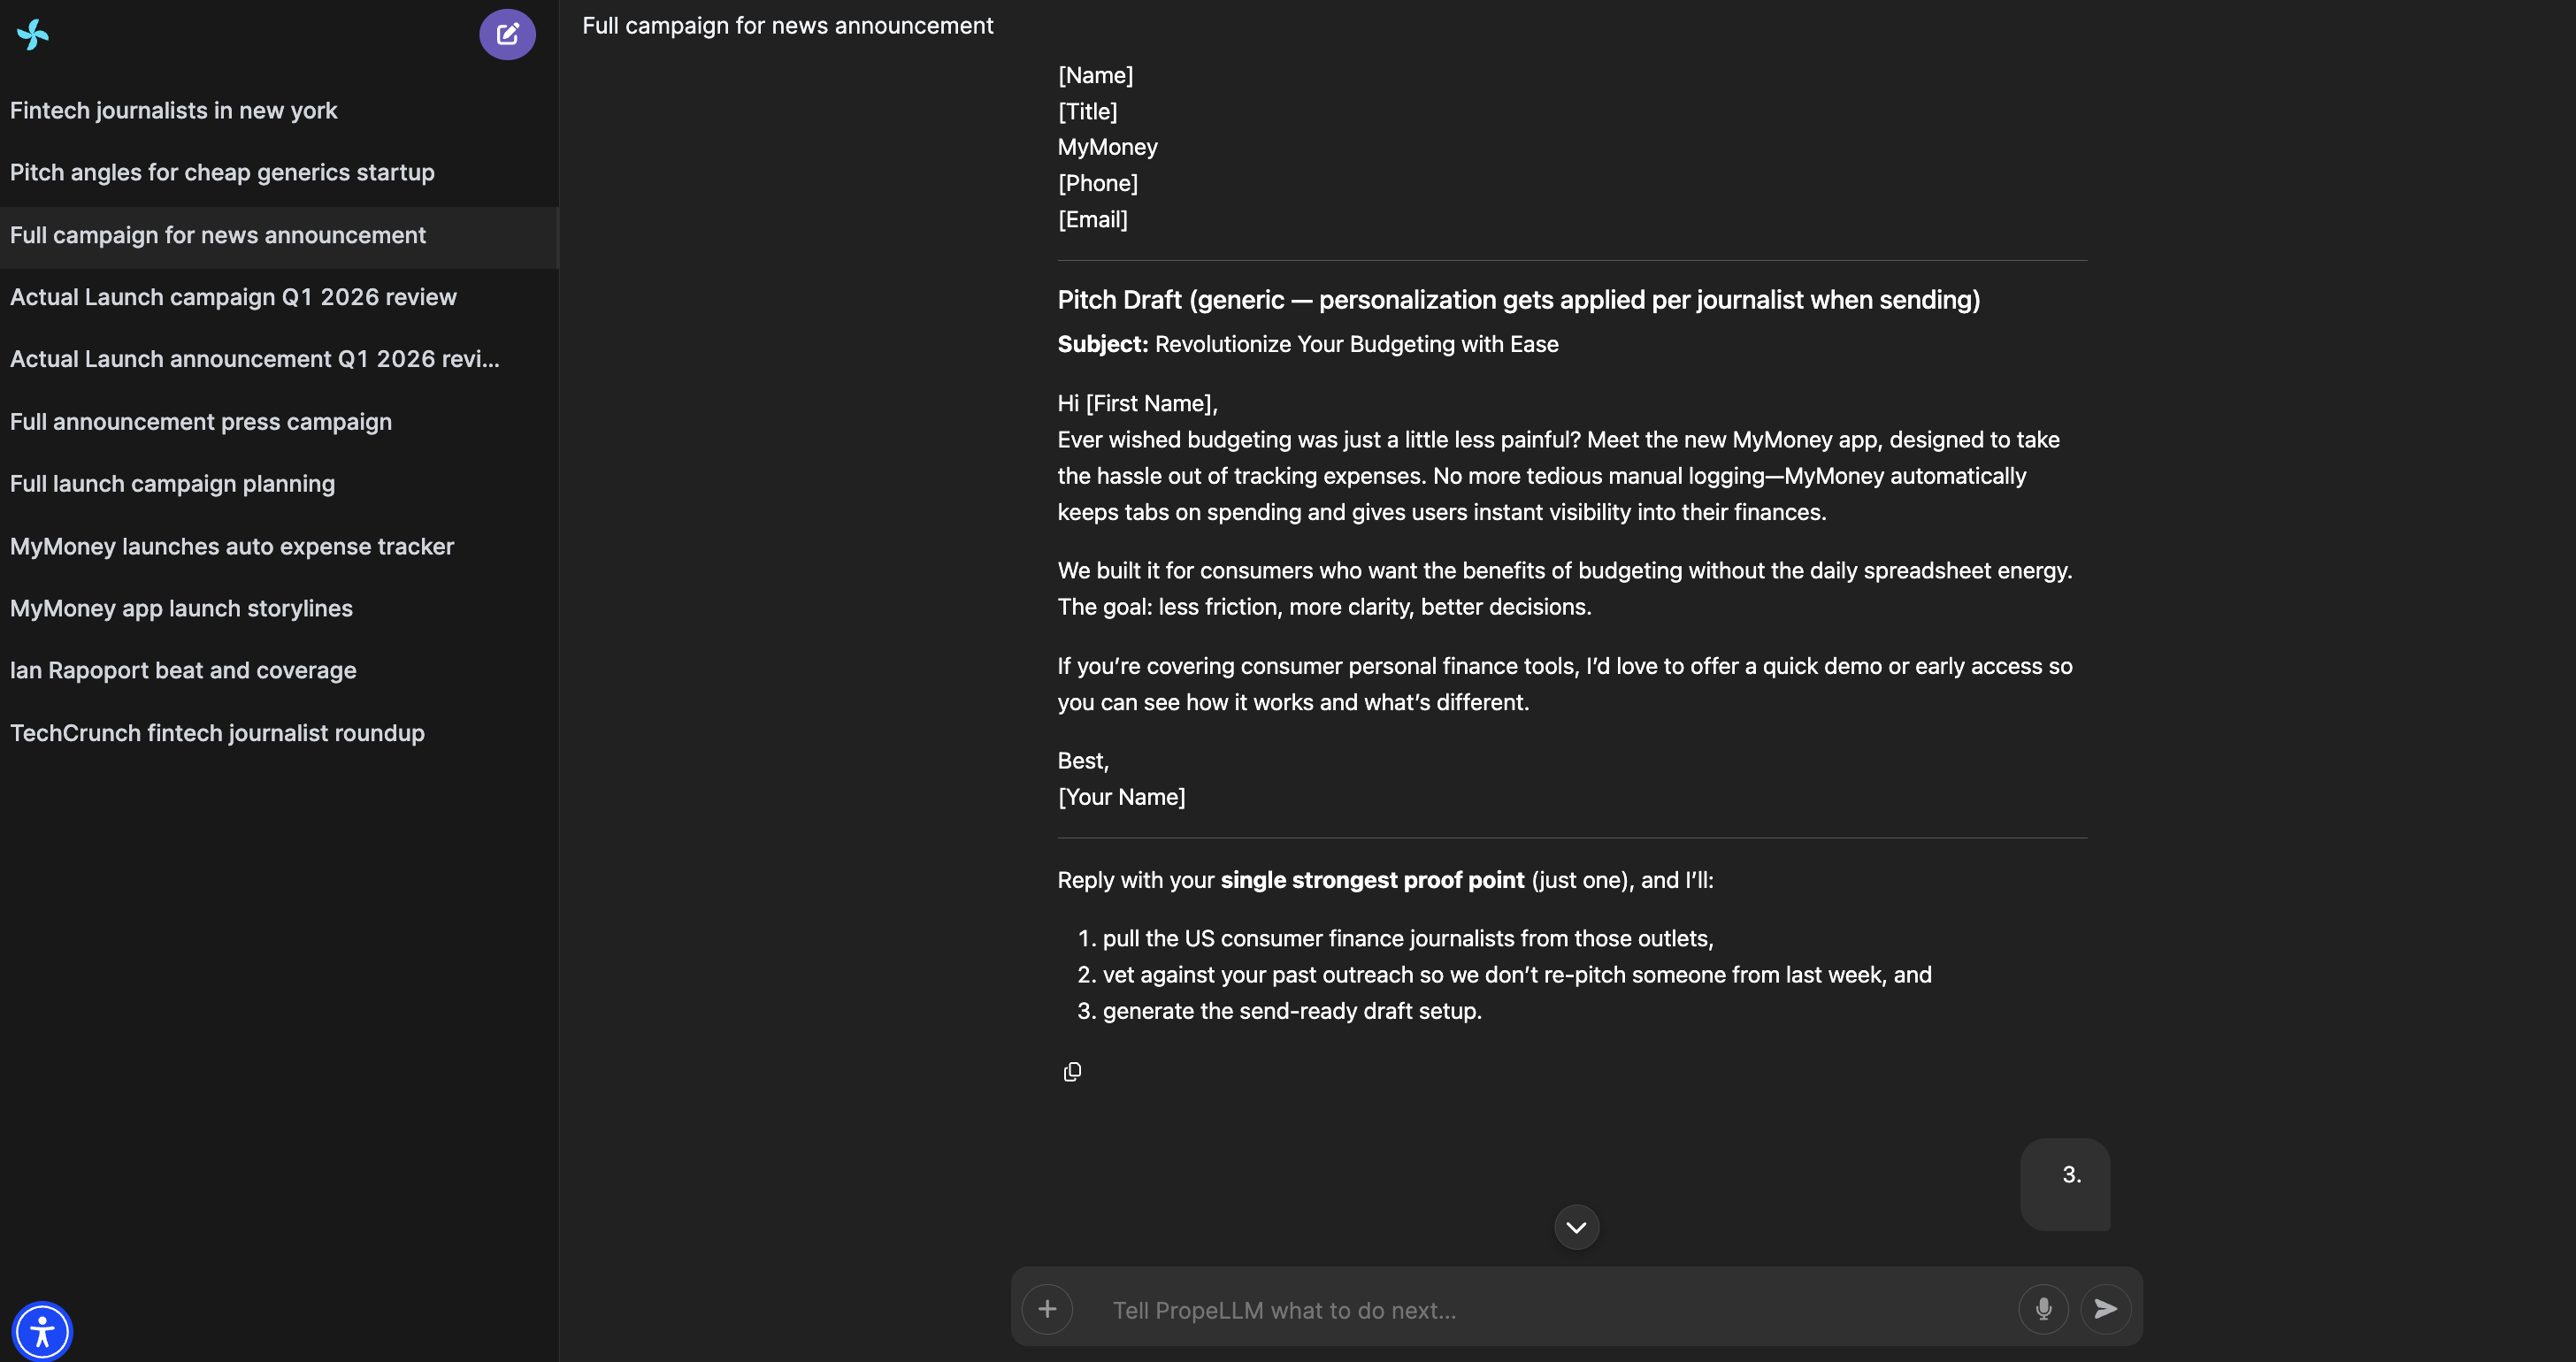Screen dimensions: 2576x1362
Task: Select 'Full campaign for news announcement' chat
Action: [x=218, y=235]
